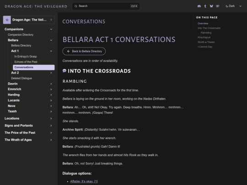Open the Lucanis sidebar entry

click(14, 100)
